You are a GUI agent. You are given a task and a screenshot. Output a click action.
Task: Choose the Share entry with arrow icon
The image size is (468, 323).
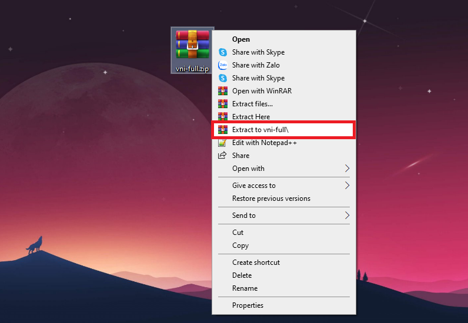pos(283,156)
